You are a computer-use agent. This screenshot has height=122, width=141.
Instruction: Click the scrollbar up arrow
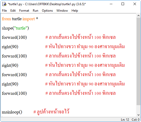[x=138, y=16]
